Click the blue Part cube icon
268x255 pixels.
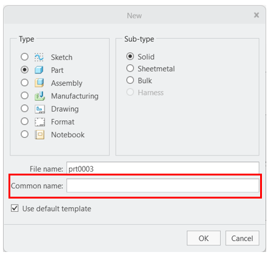(x=39, y=70)
